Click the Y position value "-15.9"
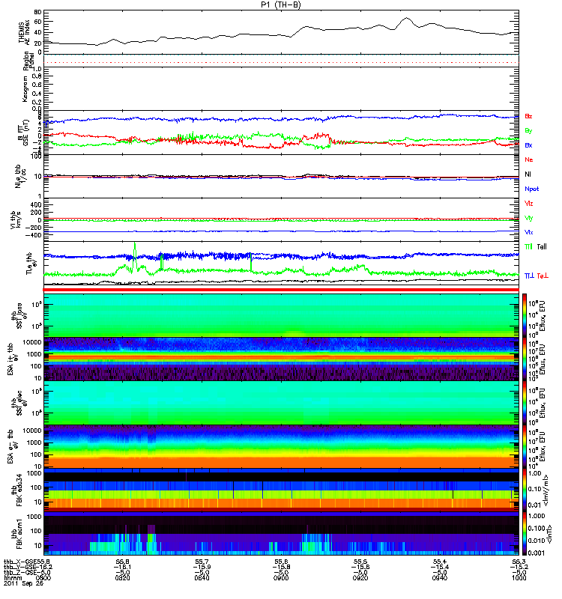The image size is (562, 599). [x=202, y=567]
